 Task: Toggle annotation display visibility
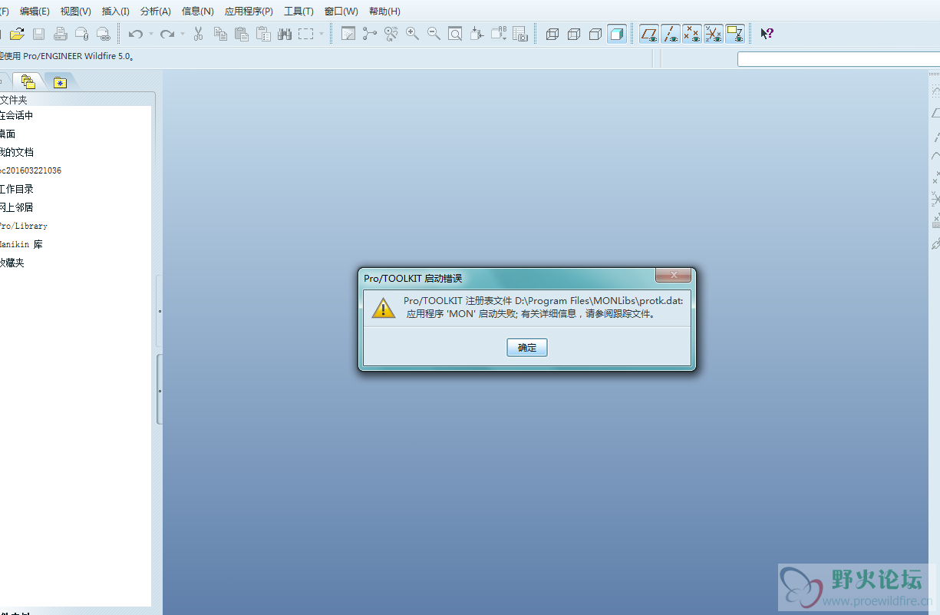click(x=735, y=34)
